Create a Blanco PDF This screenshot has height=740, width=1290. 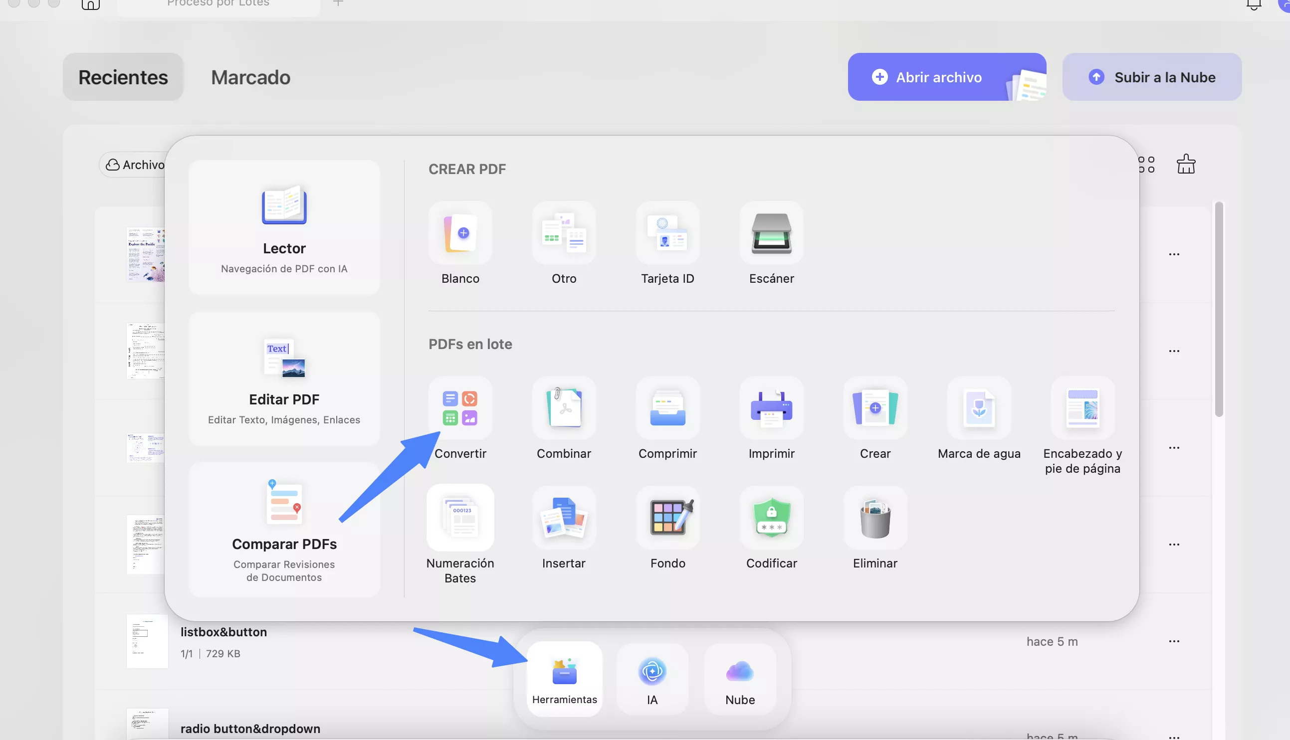[x=460, y=234]
